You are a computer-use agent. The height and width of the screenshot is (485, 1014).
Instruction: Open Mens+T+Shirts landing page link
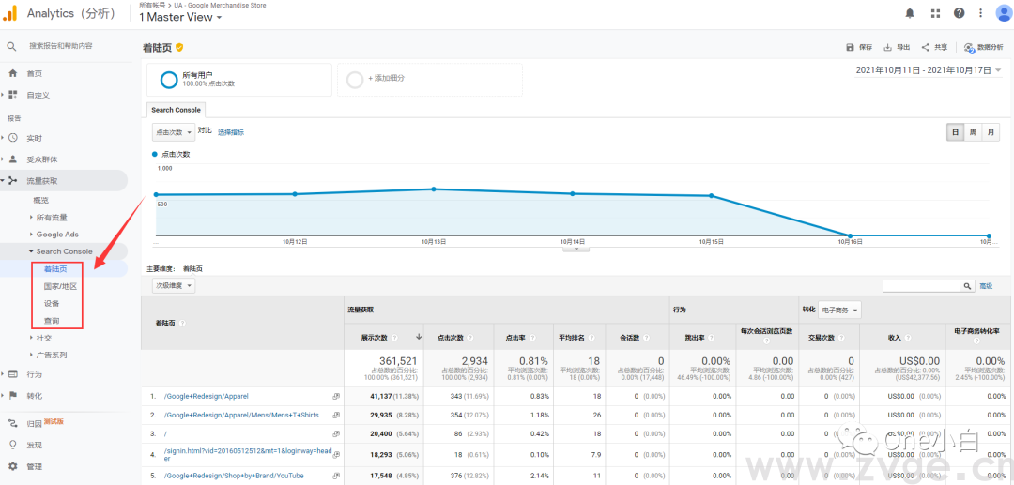click(x=241, y=415)
